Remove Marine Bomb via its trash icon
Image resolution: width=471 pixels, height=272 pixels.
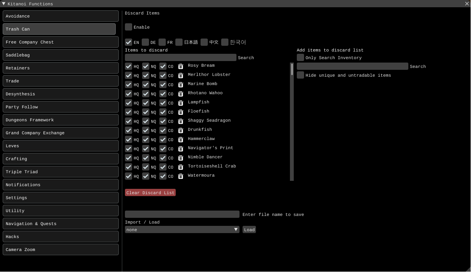[x=181, y=85]
